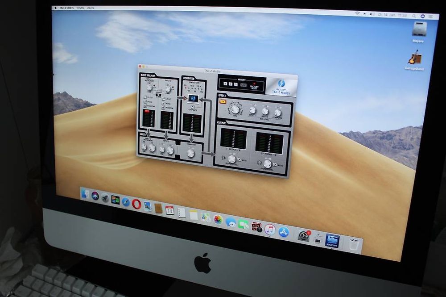Viewport: 446px width, 297px height.
Task: Toggle Input 2 LO CUT checkbox
Action: point(163,99)
